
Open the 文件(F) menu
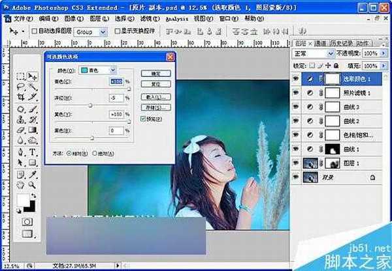click(23, 19)
